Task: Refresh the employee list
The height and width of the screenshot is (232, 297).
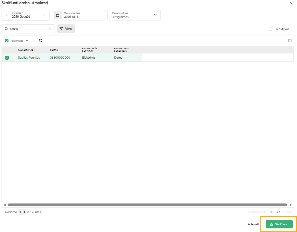Action: 41,40
